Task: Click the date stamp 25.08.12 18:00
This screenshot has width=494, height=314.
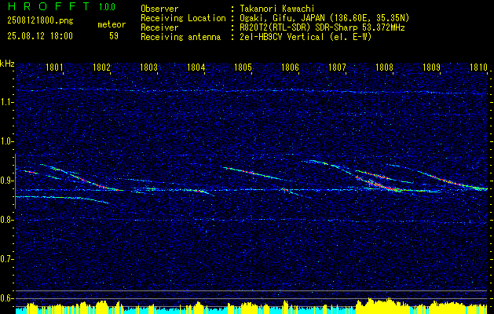Action: [x=40, y=36]
